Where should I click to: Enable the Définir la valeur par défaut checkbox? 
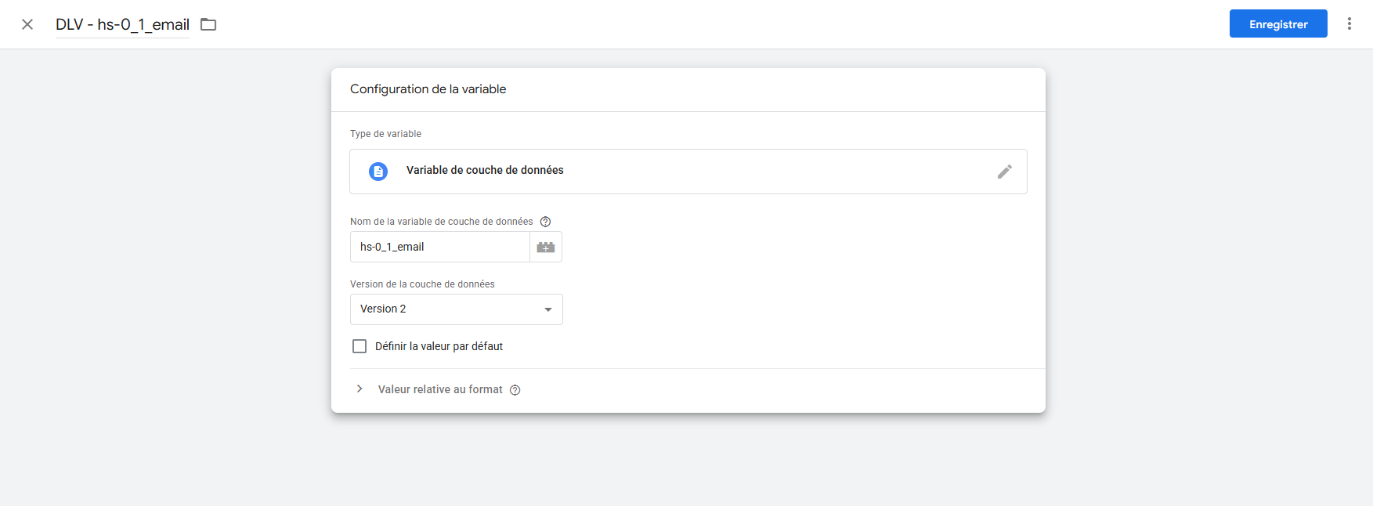coord(360,346)
